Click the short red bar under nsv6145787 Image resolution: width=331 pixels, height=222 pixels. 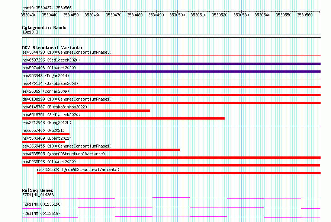(x=86, y=111)
